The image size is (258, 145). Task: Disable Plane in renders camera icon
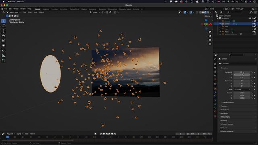pos(255,32)
